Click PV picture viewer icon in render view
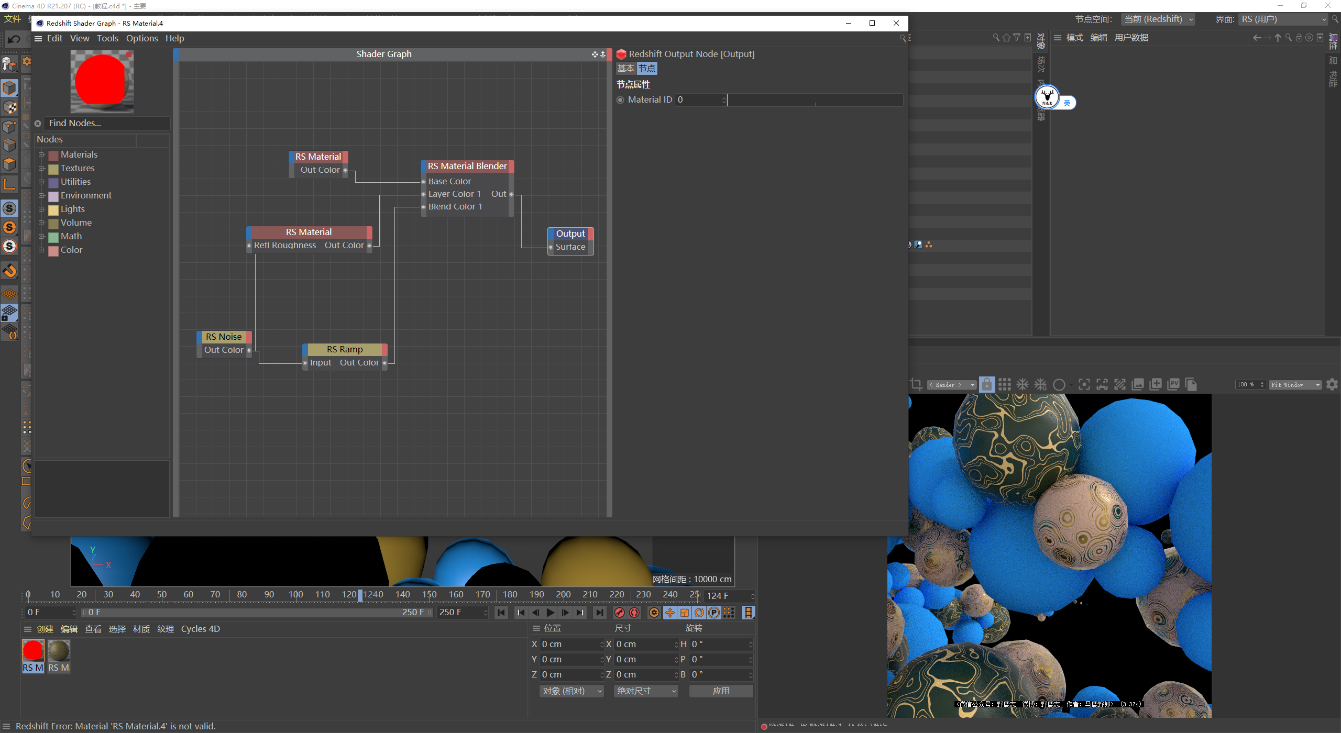The width and height of the screenshot is (1341, 733). coord(1173,385)
